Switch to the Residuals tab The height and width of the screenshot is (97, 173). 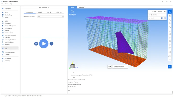coord(81,7)
